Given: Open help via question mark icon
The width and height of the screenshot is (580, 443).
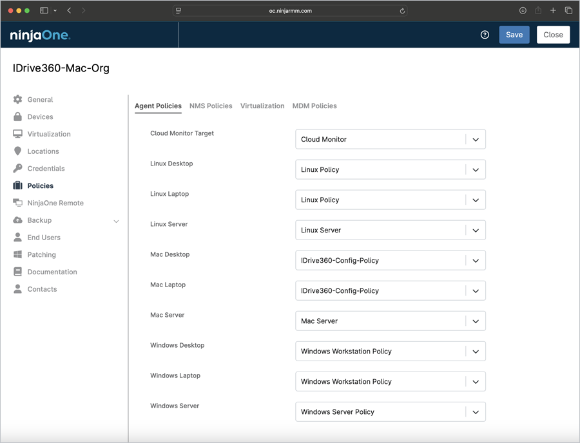Looking at the screenshot, I should 485,35.
